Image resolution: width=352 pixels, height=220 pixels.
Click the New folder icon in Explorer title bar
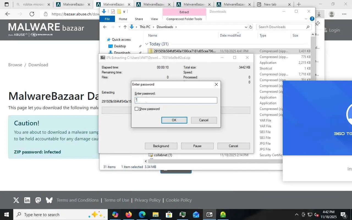119,12
